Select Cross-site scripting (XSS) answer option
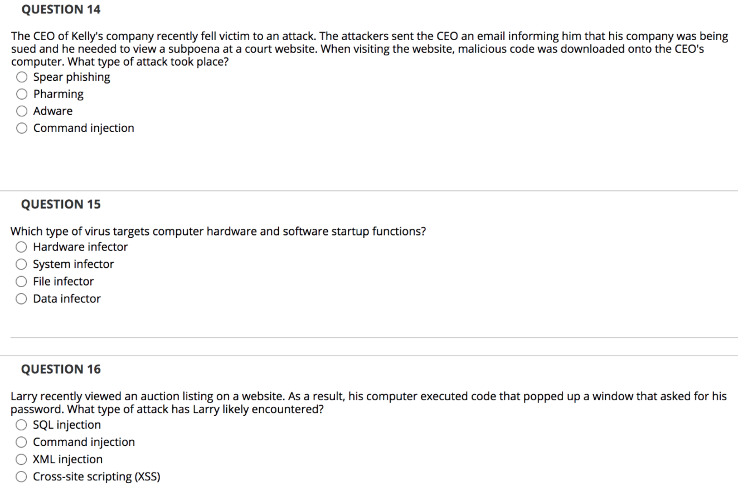The height and width of the screenshot is (501, 738). [x=22, y=477]
